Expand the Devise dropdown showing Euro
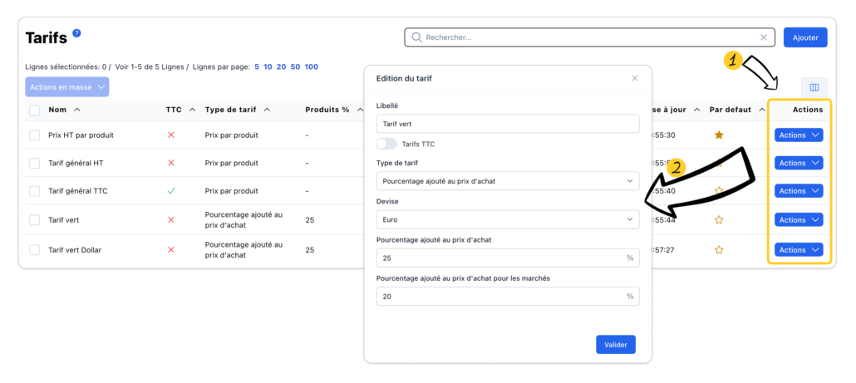 click(507, 219)
